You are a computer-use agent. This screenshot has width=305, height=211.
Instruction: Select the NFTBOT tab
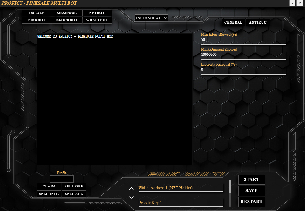[x=97, y=13]
